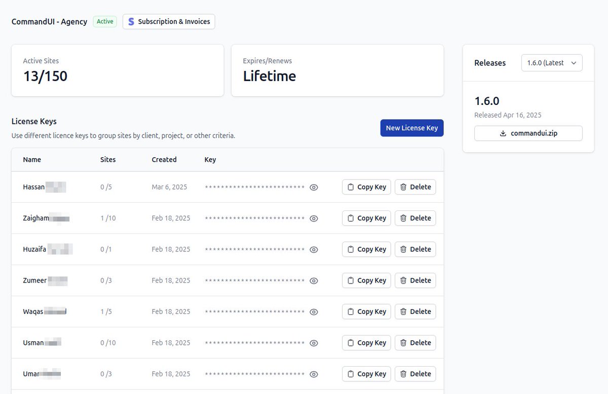The image size is (608, 394).
Task: Copy Key for the Umar license
Action: pyautogui.click(x=366, y=374)
